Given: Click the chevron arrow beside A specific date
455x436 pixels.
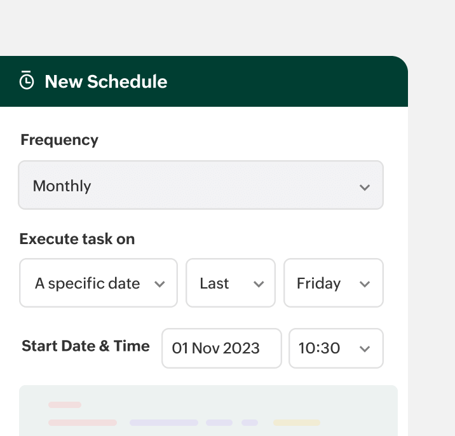Looking at the screenshot, I should point(160,284).
